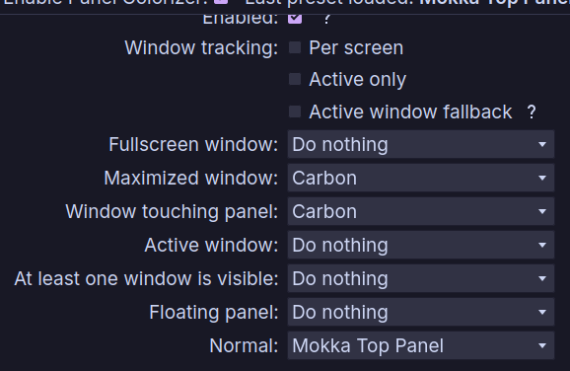570x371 pixels.
Task: Open the Fullscreen window dropdown
Action: pyautogui.click(x=421, y=144)
